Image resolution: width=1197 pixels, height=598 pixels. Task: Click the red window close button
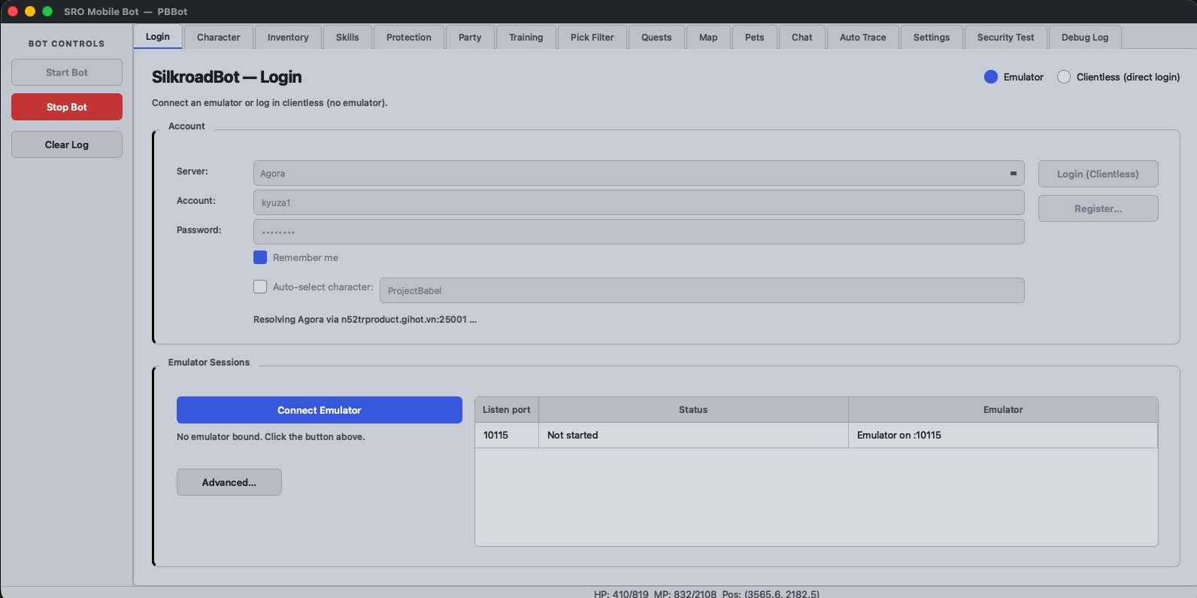coord(13,11)
